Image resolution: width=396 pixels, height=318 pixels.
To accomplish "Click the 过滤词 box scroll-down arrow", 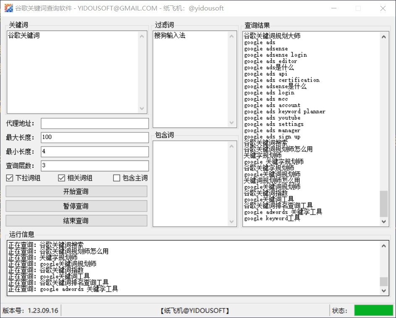I will [x=231, y=122].
